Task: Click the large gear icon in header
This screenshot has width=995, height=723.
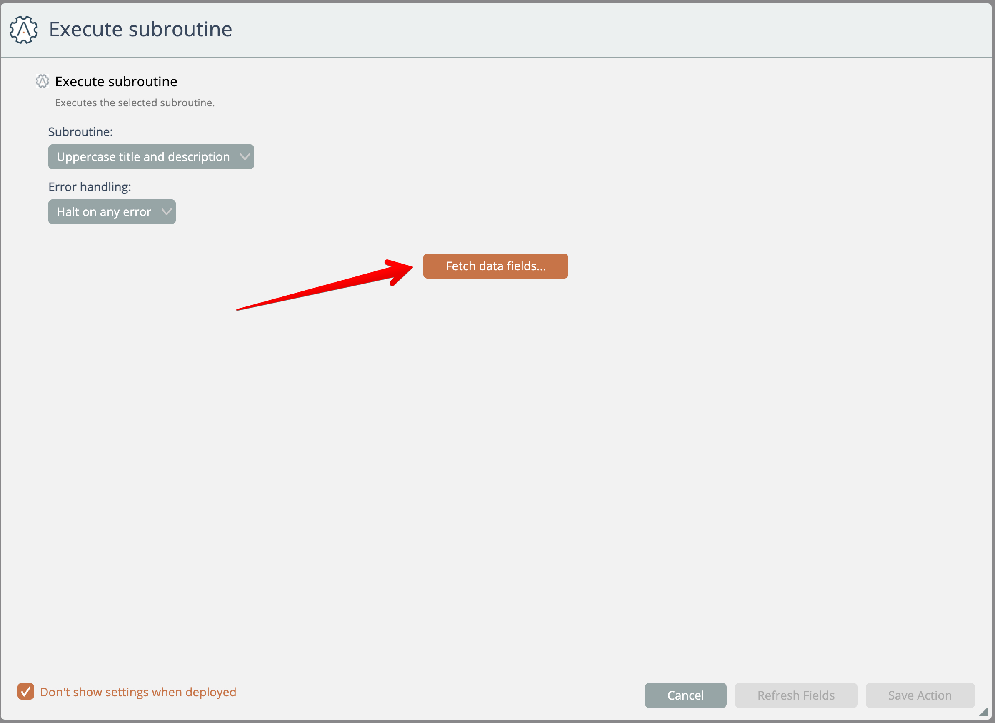Action: point(24,30)
